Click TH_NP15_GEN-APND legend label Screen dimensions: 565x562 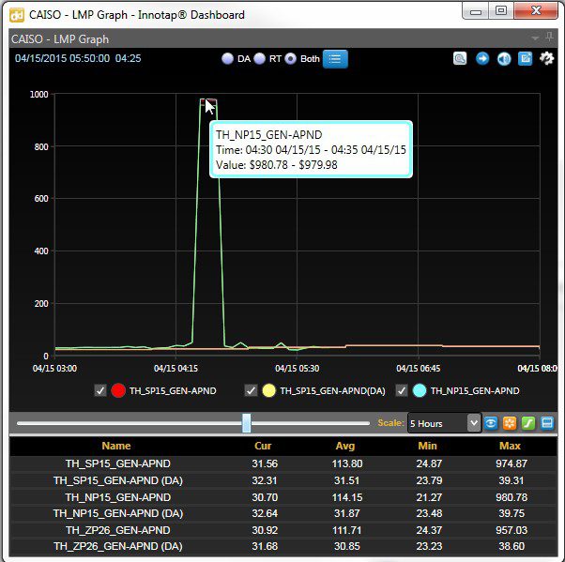tap(475, 391)
